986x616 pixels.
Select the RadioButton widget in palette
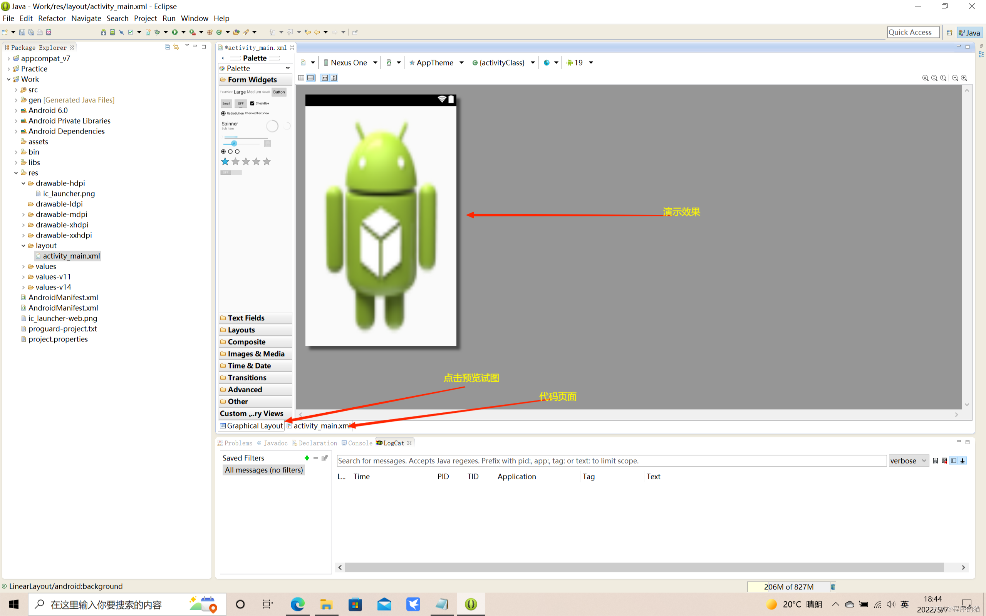click(x=233, y=113)
